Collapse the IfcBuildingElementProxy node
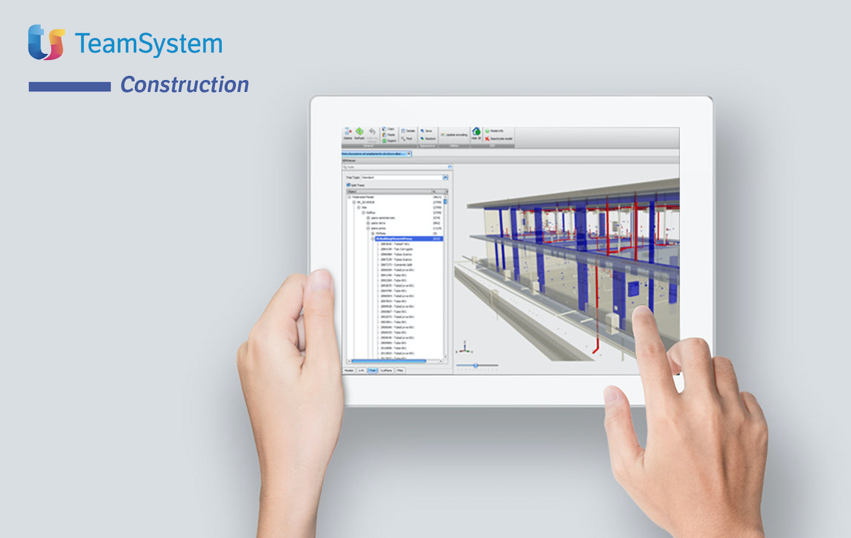The width and height of the screenshot is (851, 538). (x=373, y=239)
